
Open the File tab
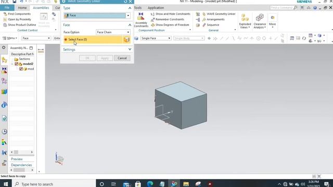click(7, 8)
